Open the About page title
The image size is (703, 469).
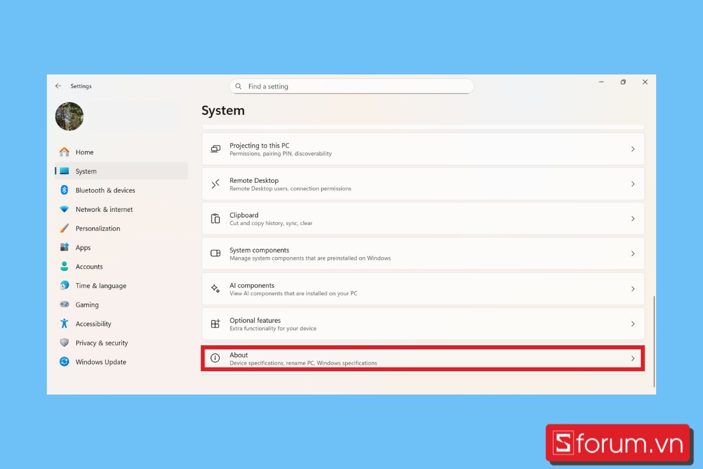coord(239,355)
